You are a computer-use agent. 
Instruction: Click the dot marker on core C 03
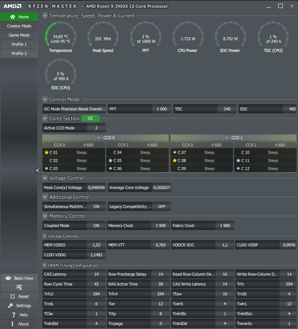(46, 168)
